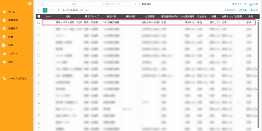This screenshot has width=262, height=131.
Task: Open ホーム in the sidebar
Action: tap(9, 12)
